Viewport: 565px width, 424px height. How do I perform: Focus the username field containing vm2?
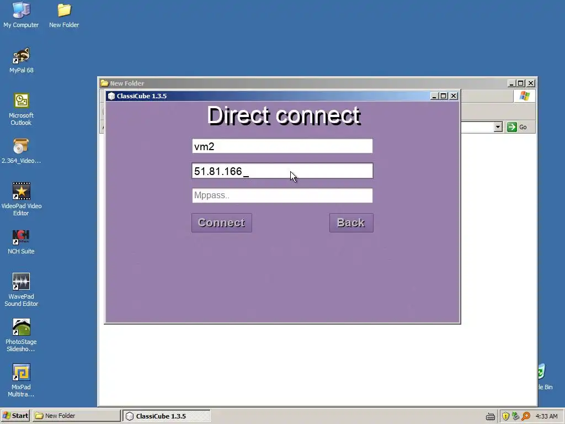pyautogui.click(x=282, y=146)
